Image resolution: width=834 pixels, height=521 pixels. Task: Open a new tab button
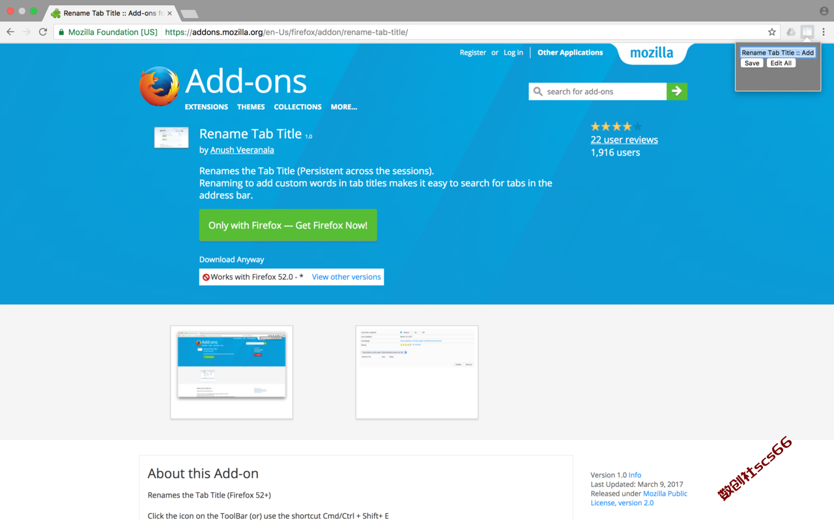pos(189,14)
